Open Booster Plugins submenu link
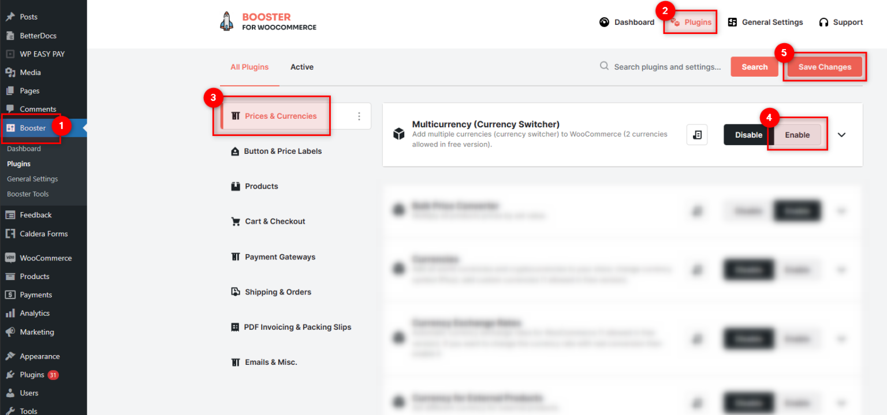Screen dimensions: 887x415 coord(18,164)
